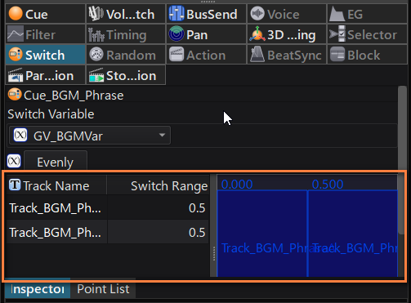
Task: Open the Cue inspector tab
Action: click(x=45, y=14)
